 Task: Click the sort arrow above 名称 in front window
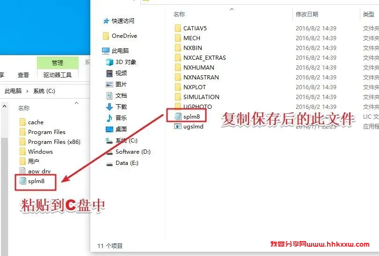(x=232, y=9)
